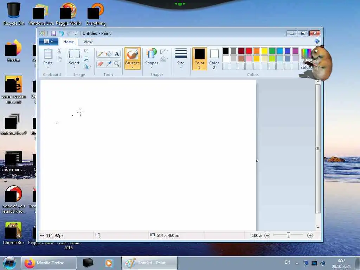Open the Rotate or flip dropdown
360x270 pixels.
[87, 66]
